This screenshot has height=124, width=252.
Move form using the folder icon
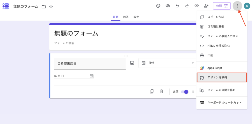point(44,7)
